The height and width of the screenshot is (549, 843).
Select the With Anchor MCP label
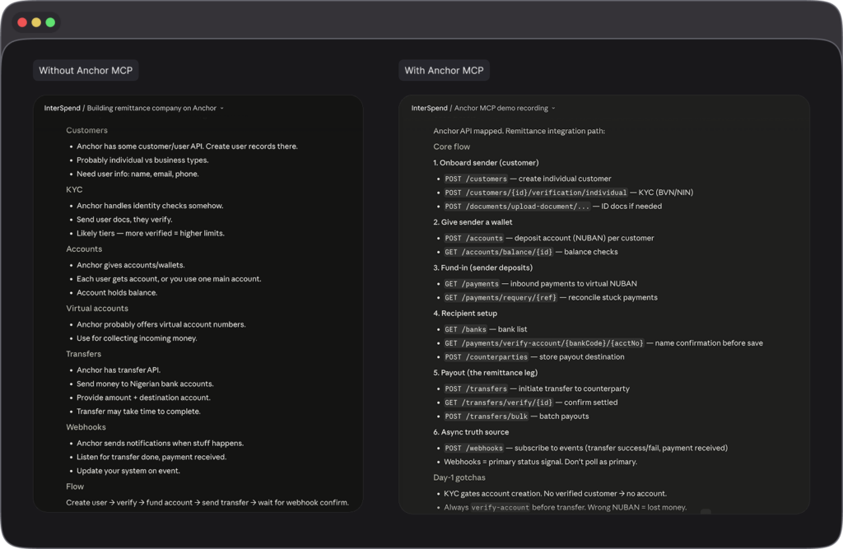click(444, 71)
